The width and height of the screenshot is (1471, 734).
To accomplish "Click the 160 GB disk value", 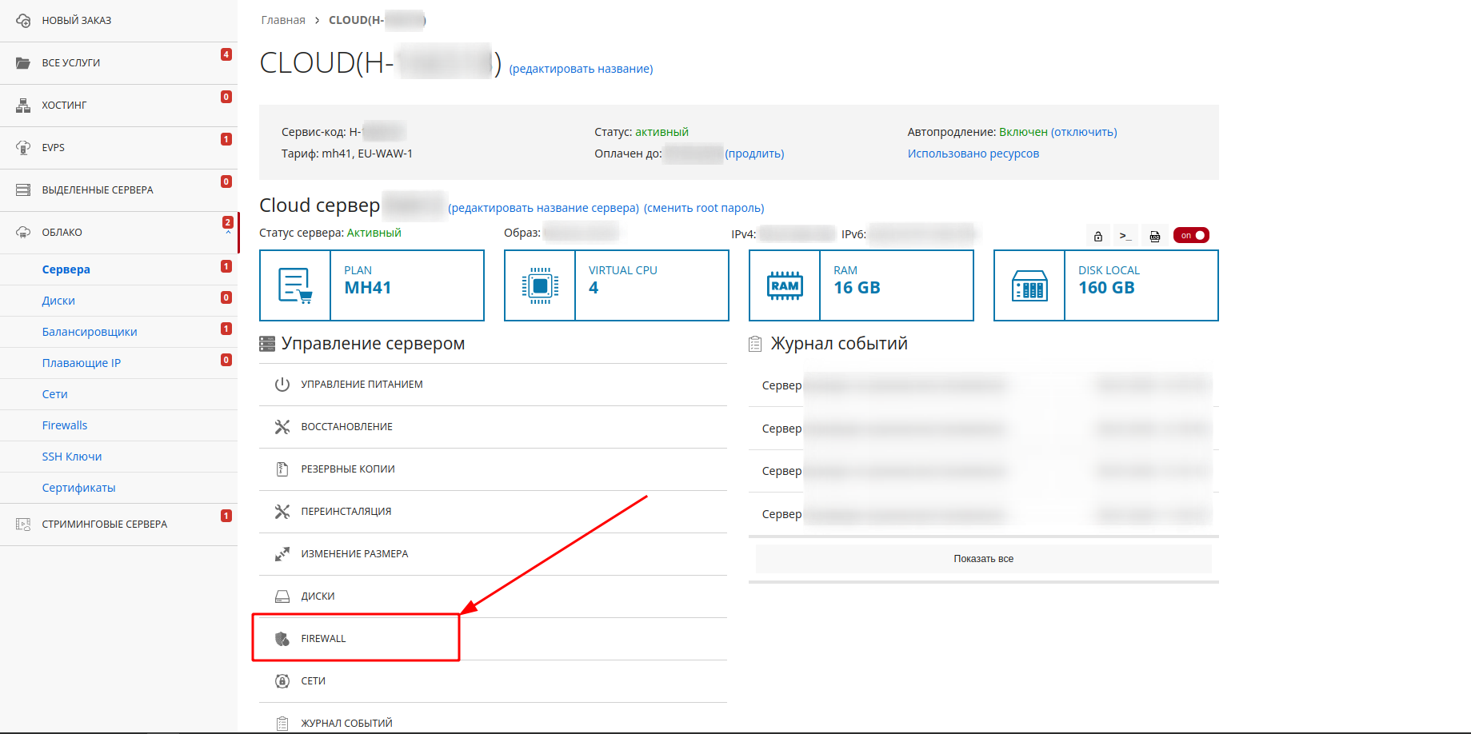I will 1106,288.
